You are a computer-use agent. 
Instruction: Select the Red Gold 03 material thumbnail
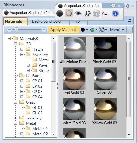[x=74, y=78]
